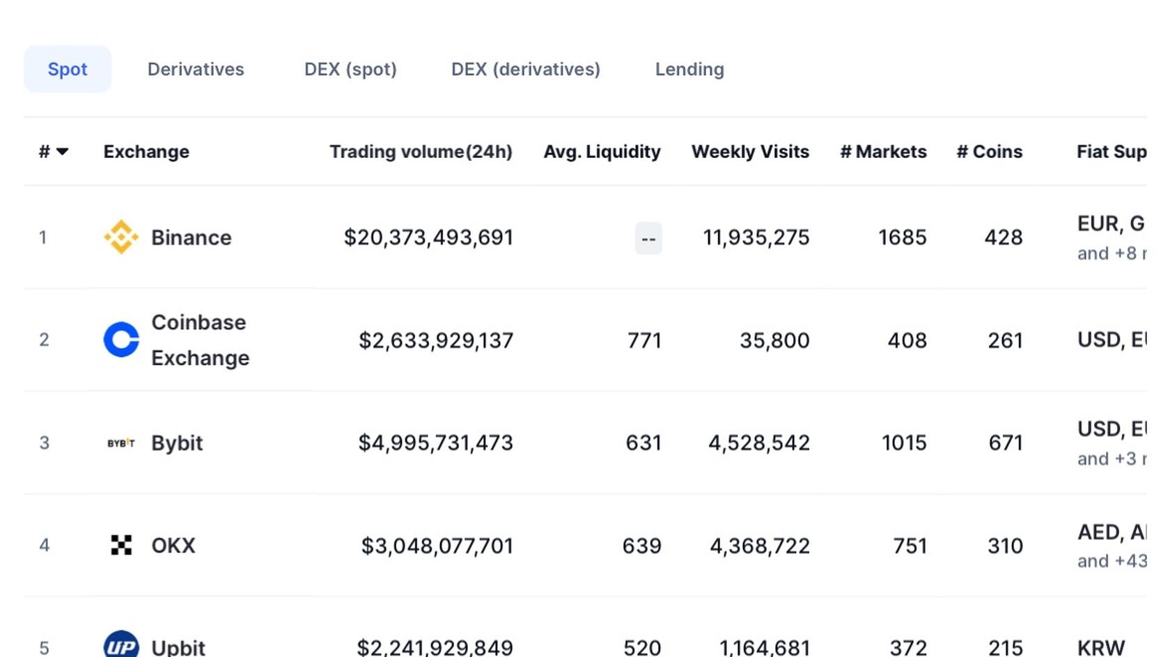Click Upbit fiat currency KRW
Screen dimensions: 1170x657
point(1101,647)
